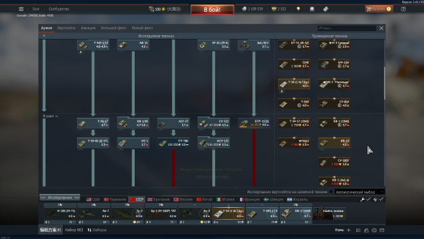The width and height of the screenshot is (424, 239).
Task: Click the В бой! battle button
Action: point(212,10)
